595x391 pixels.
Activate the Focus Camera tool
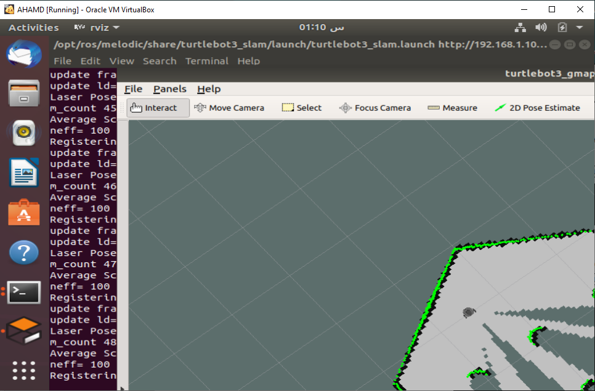(374, 107)
